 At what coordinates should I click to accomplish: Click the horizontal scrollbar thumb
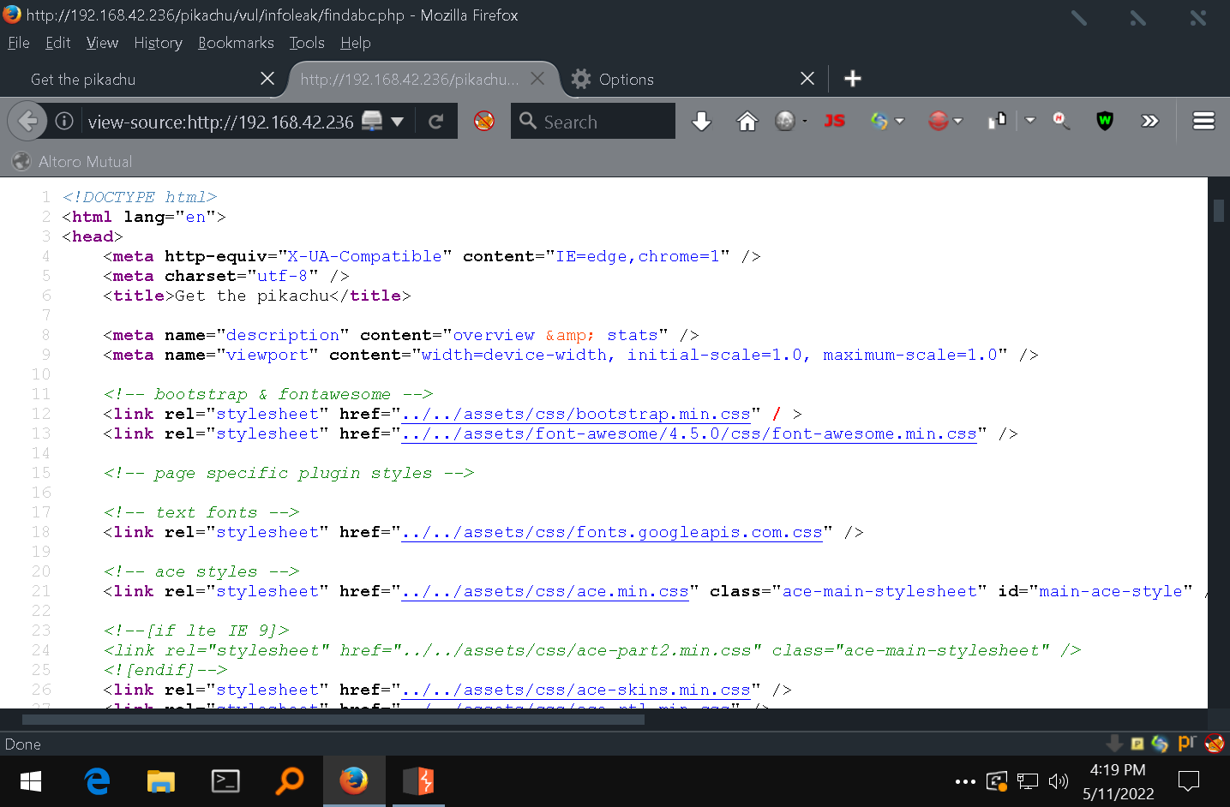(x=333, y=720)
